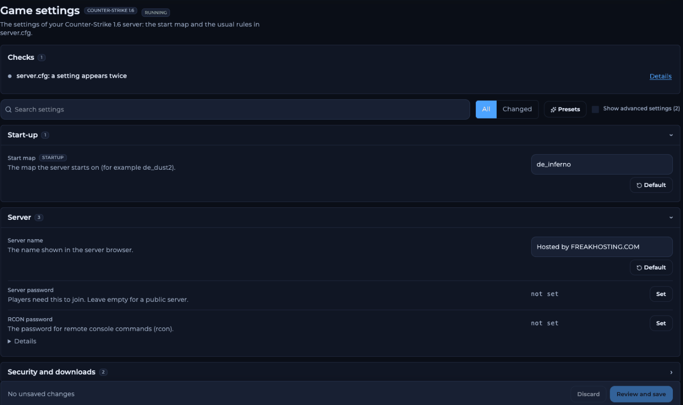Click the RUNNING status badge

click(156, 13)
